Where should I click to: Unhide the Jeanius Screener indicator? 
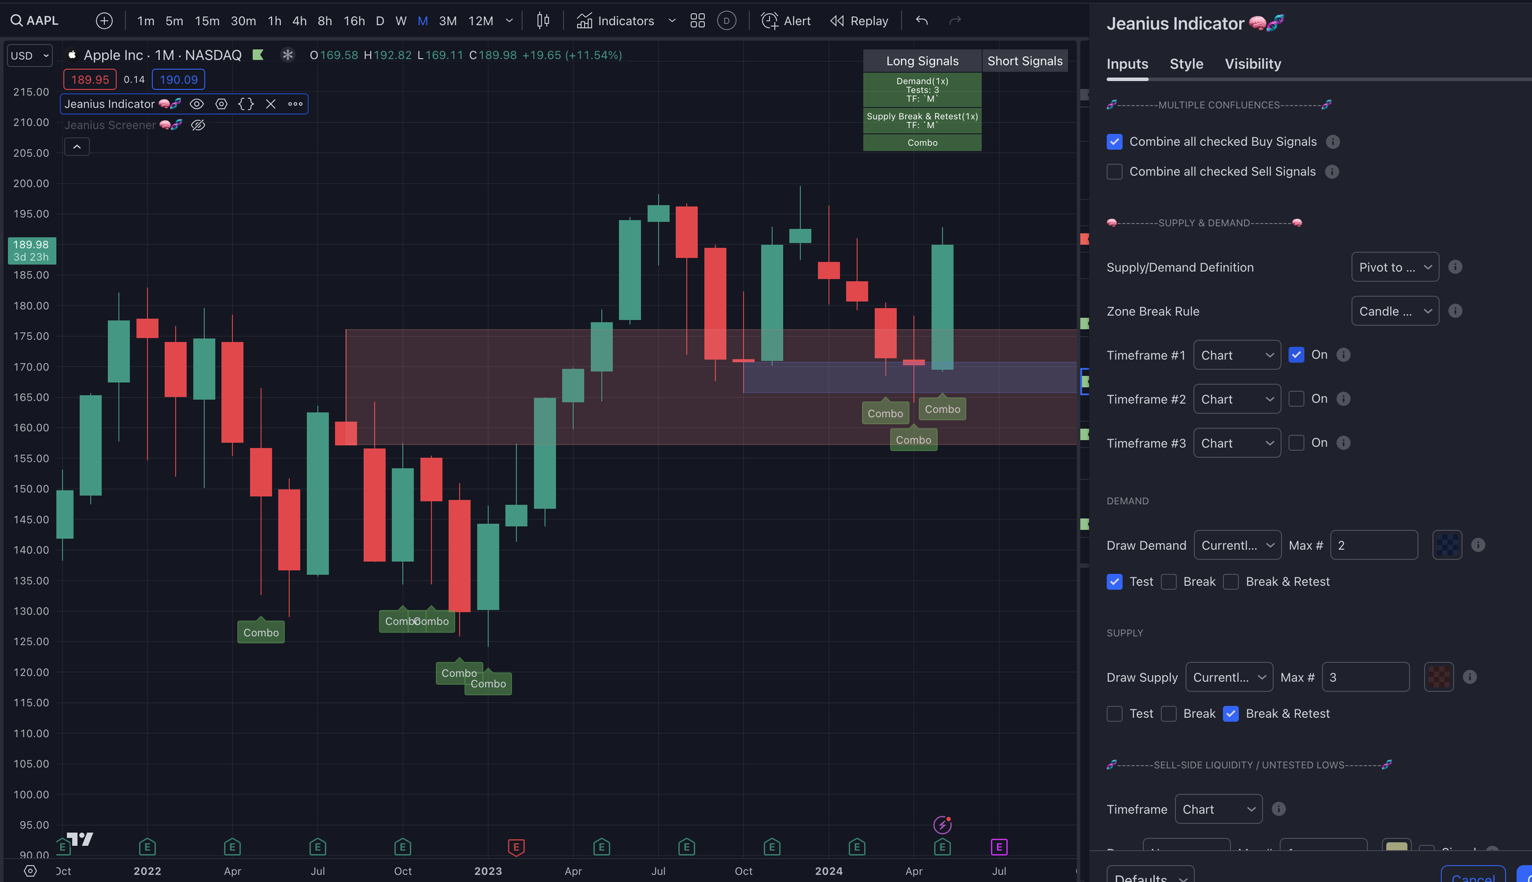198,125
